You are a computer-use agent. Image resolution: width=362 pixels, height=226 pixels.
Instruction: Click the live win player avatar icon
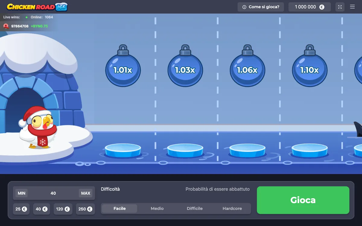click(x=6, y=26)
